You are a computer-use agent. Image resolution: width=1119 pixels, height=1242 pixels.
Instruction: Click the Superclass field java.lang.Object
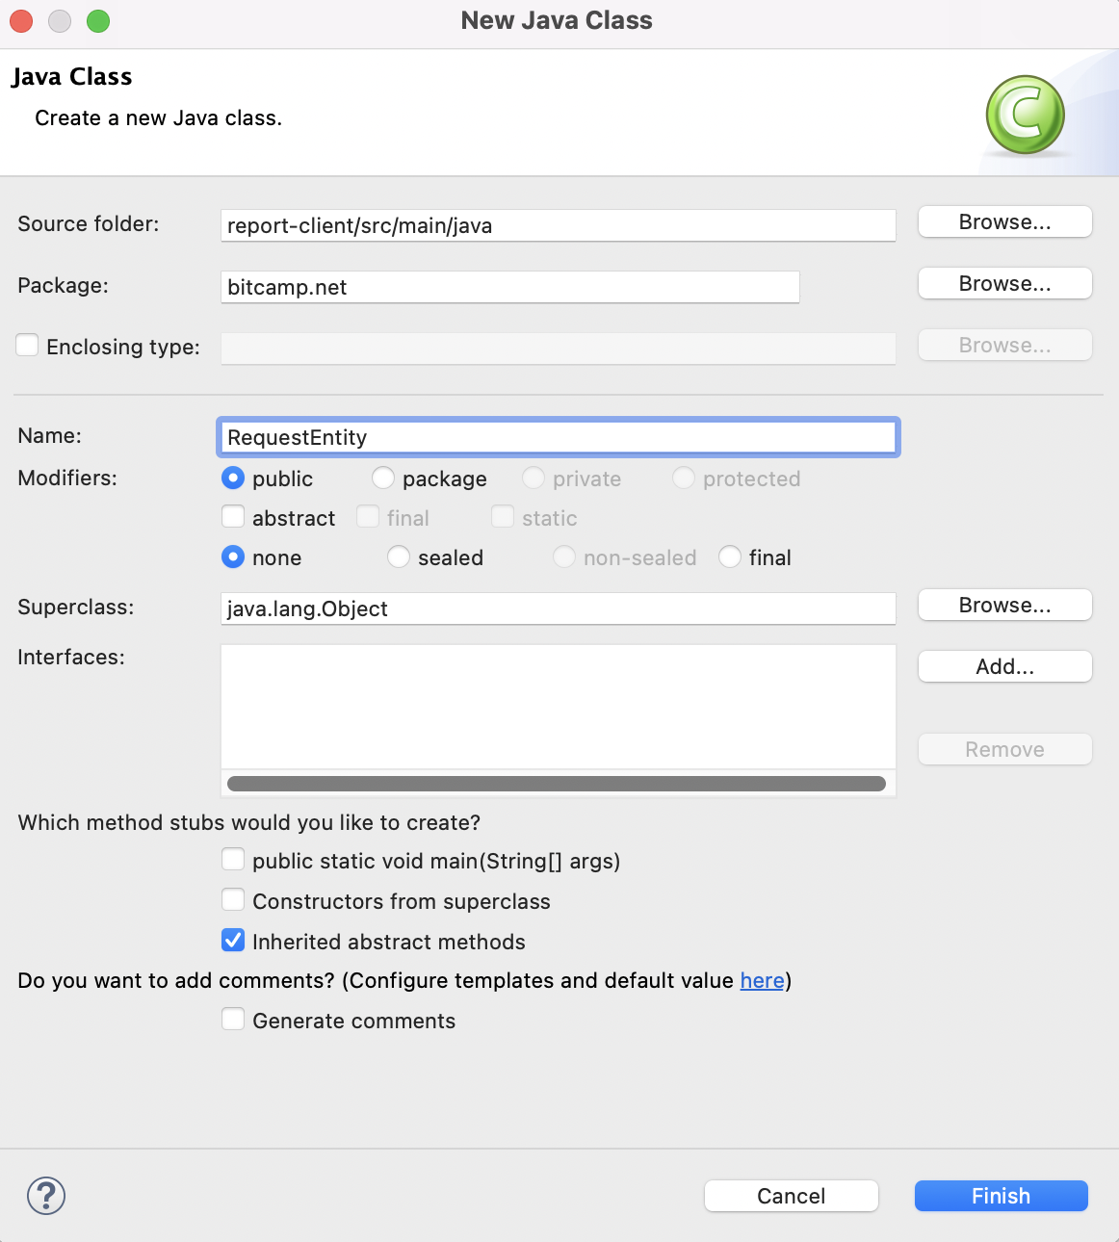[559, 608]
